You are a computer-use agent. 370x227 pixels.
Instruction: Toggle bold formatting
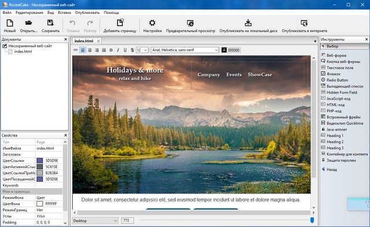point(111,50)
